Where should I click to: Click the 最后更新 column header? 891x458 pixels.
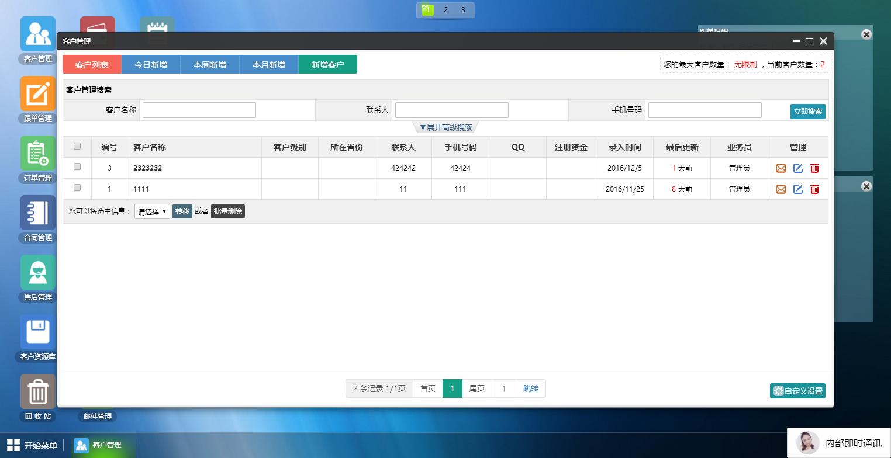coord(682,147)
